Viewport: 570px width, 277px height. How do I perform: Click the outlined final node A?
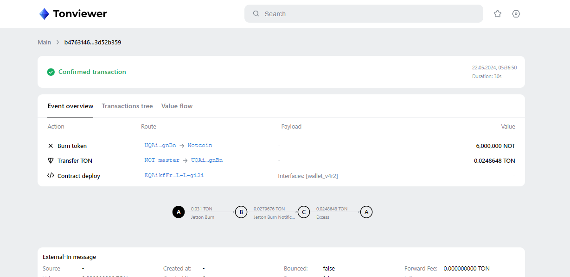(x=366, y=212)
